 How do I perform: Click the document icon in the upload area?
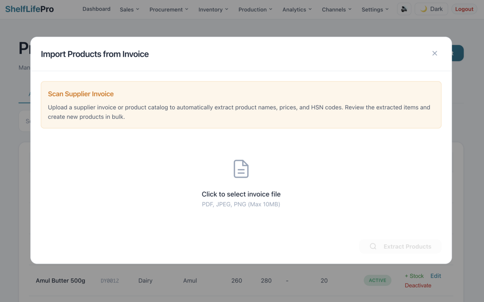coord(241,168)
